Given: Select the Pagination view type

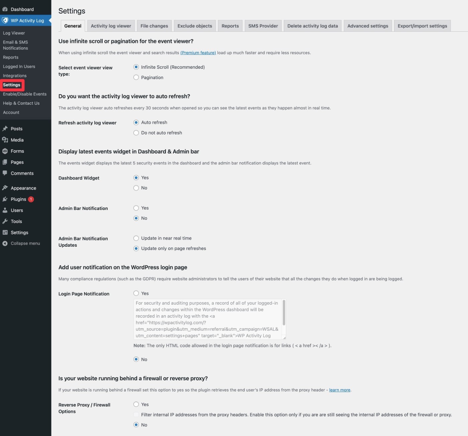Looking at the screenshot, I should coord(136,77).
